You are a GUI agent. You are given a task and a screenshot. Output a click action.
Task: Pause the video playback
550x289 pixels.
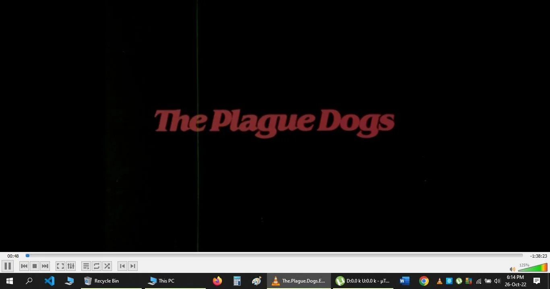tap(8, 266)
